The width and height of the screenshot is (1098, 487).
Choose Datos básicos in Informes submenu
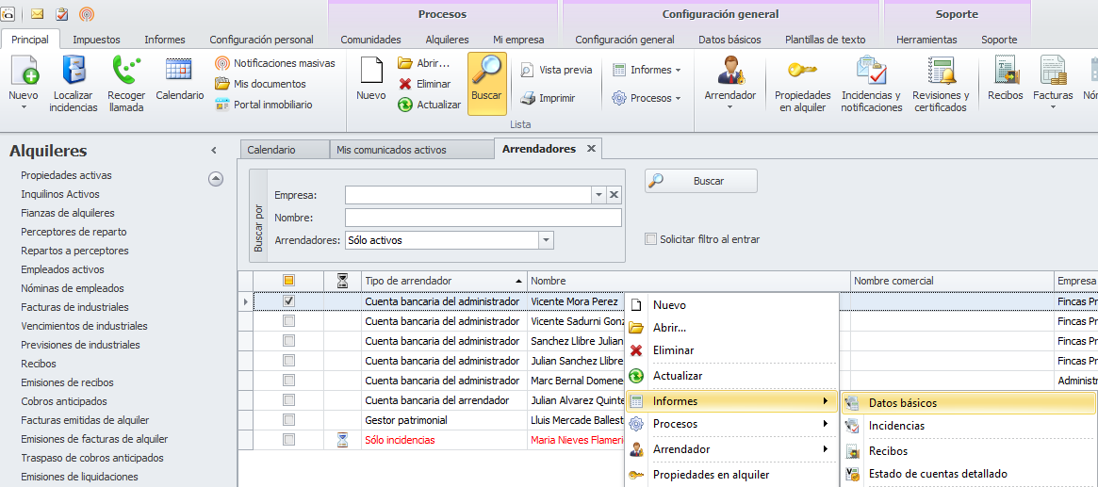point(969,403)
